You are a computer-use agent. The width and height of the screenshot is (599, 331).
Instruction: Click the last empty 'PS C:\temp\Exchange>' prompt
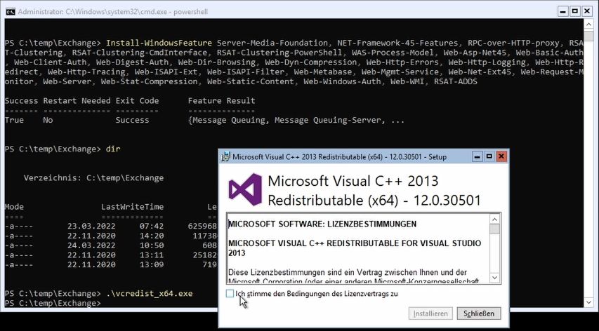[53, 303]
